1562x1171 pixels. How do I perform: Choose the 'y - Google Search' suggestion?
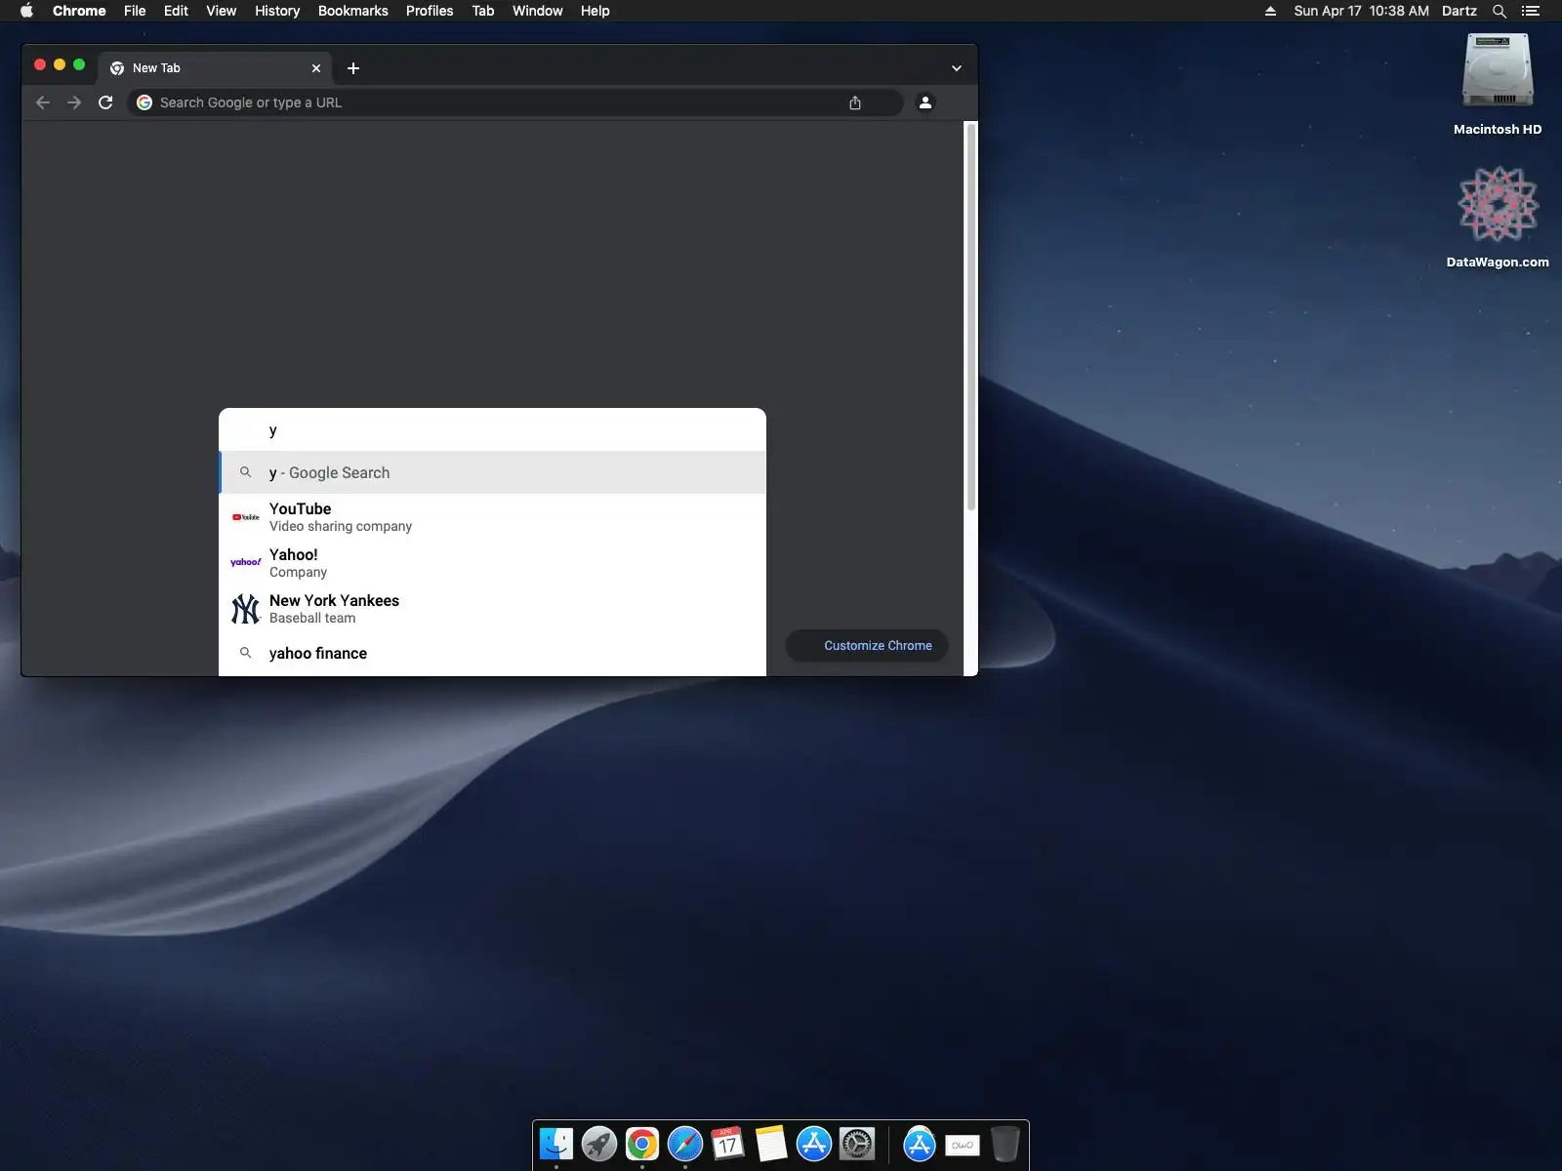[492, 472]
